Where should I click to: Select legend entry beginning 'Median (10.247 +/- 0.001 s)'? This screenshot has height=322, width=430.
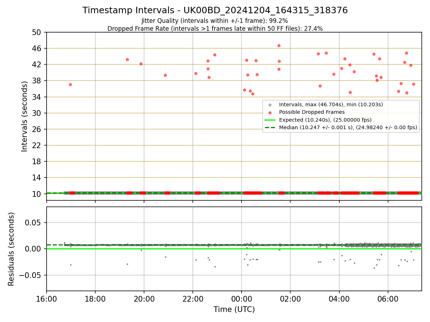348,127
